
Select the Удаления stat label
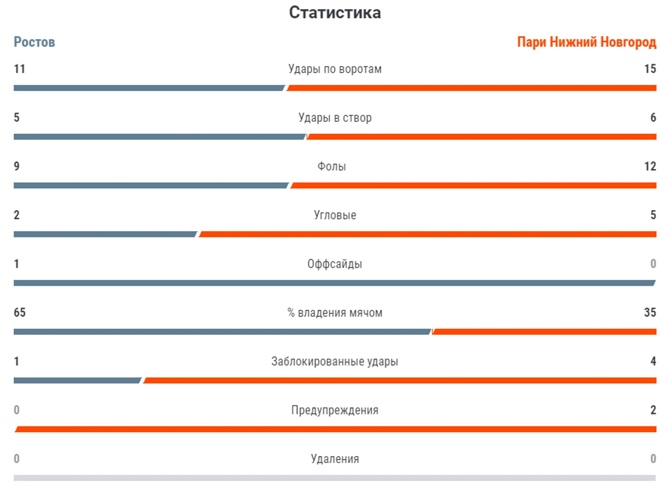[x=335, y=459]
